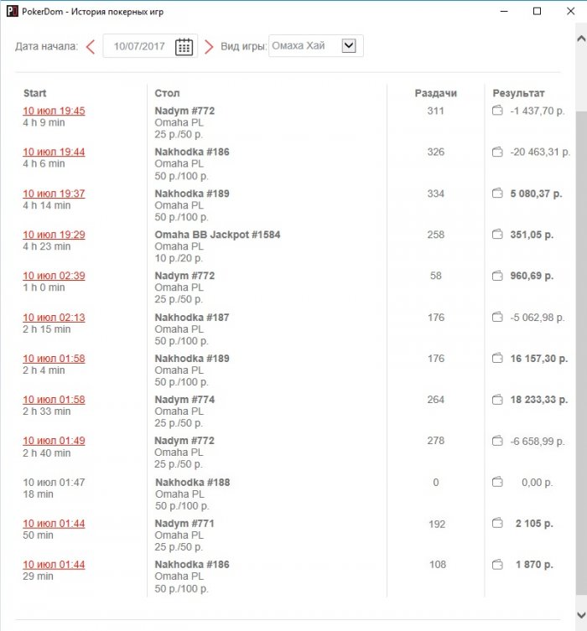Click wallet icon for Nadym #772 -1 437,70 result
Image resolution: width=587 pixels, height=631 pixels.
(497, 111)
